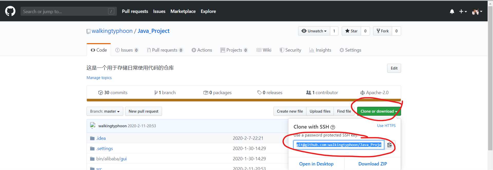The width and height of the screenshot is (493, 170).
Task: Click New pull request button
Action: [x=144, y=111]
